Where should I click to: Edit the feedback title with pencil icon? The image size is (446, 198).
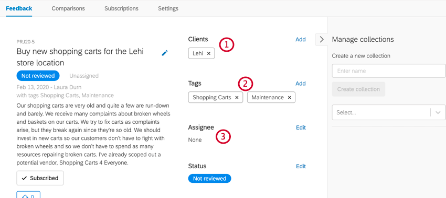point(165,53)
